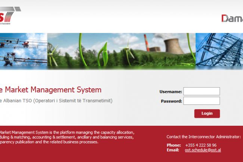Click the Phone label in contact section

pos(173,145)
